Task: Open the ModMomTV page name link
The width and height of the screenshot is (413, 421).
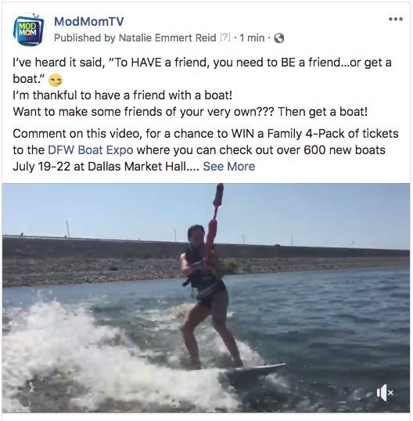Action: click(x=89, y=21)
